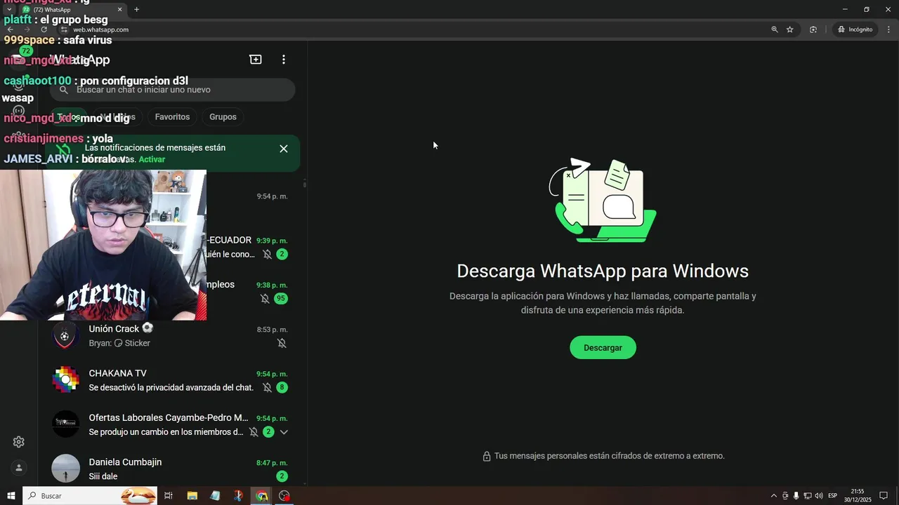Show hidden system tray icons
The width and height of the screenshot is (899, 505).
point(774,496)
